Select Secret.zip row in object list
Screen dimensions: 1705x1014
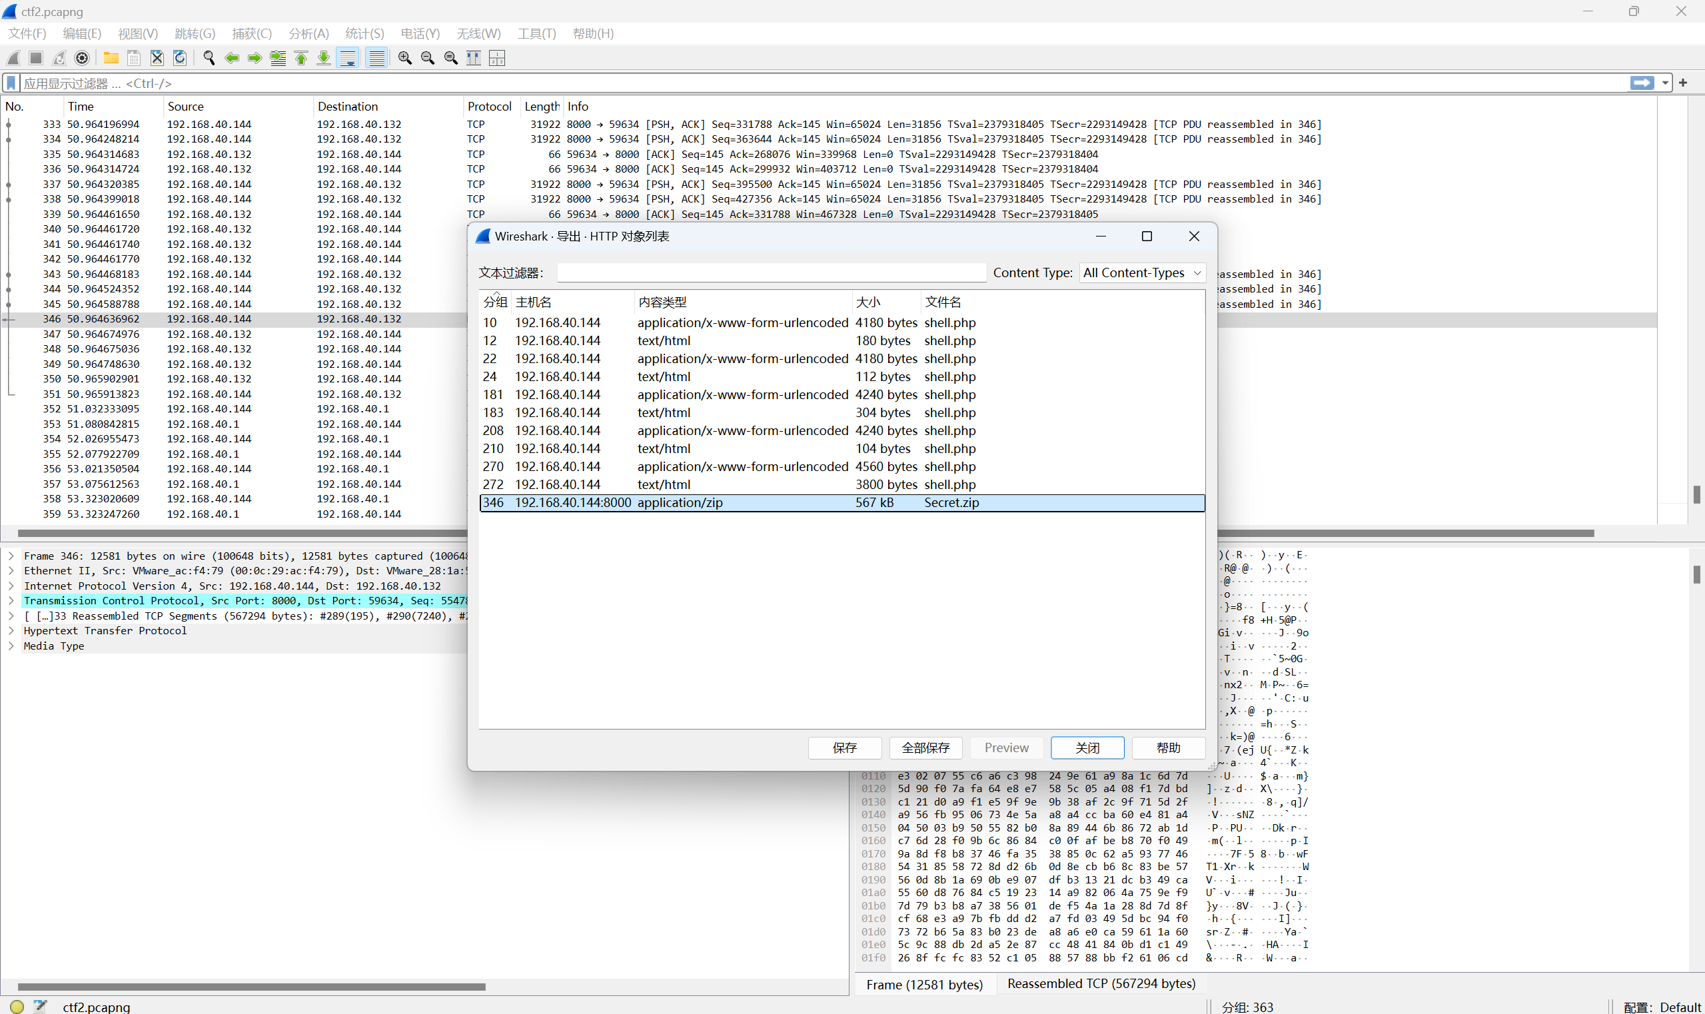tap(842, 503)
